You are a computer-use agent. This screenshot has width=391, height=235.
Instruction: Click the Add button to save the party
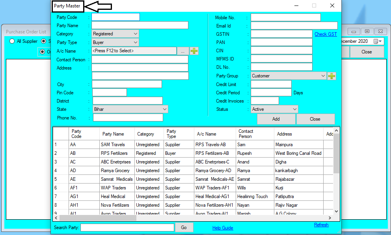[276, 119]
